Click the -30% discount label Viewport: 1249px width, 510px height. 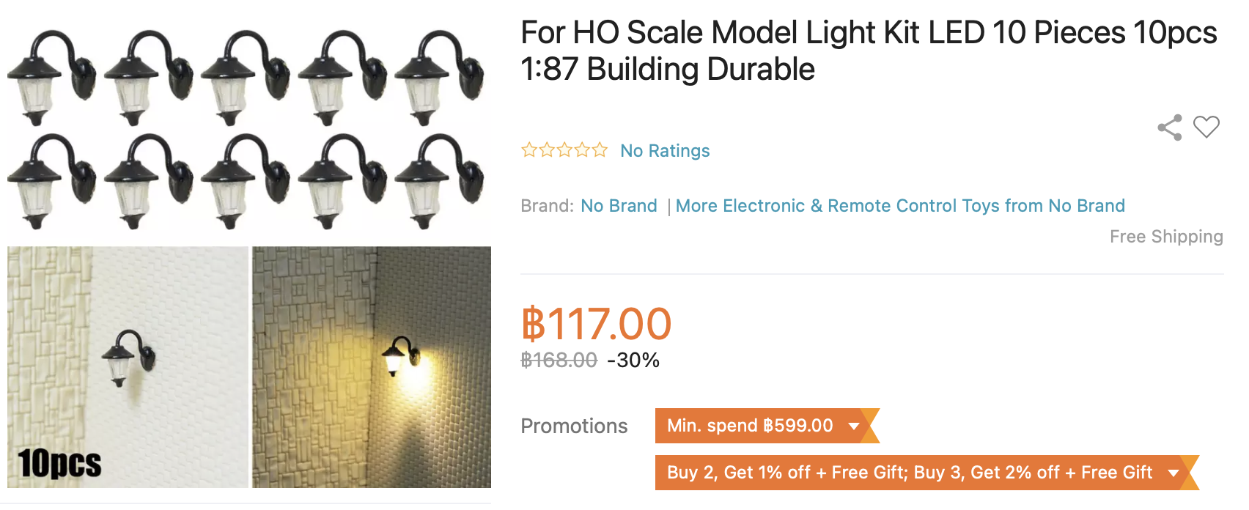point(633,360)
